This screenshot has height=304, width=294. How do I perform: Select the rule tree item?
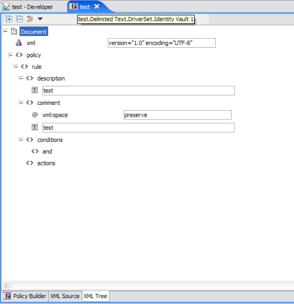pyautogui.click(x=36, y=67)
